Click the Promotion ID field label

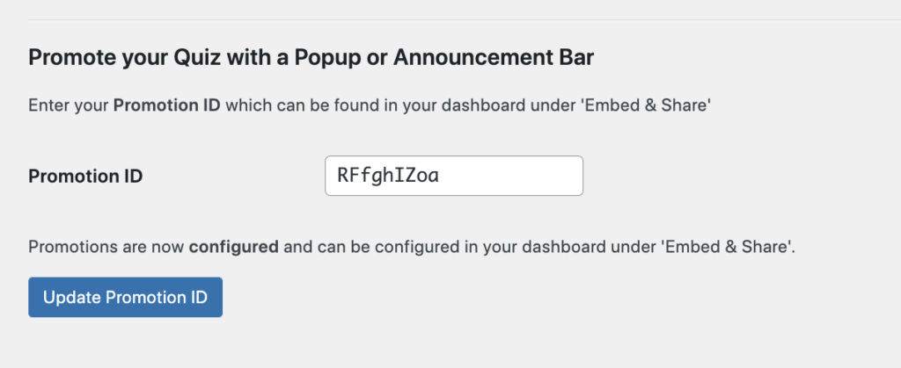coord(85,177)
